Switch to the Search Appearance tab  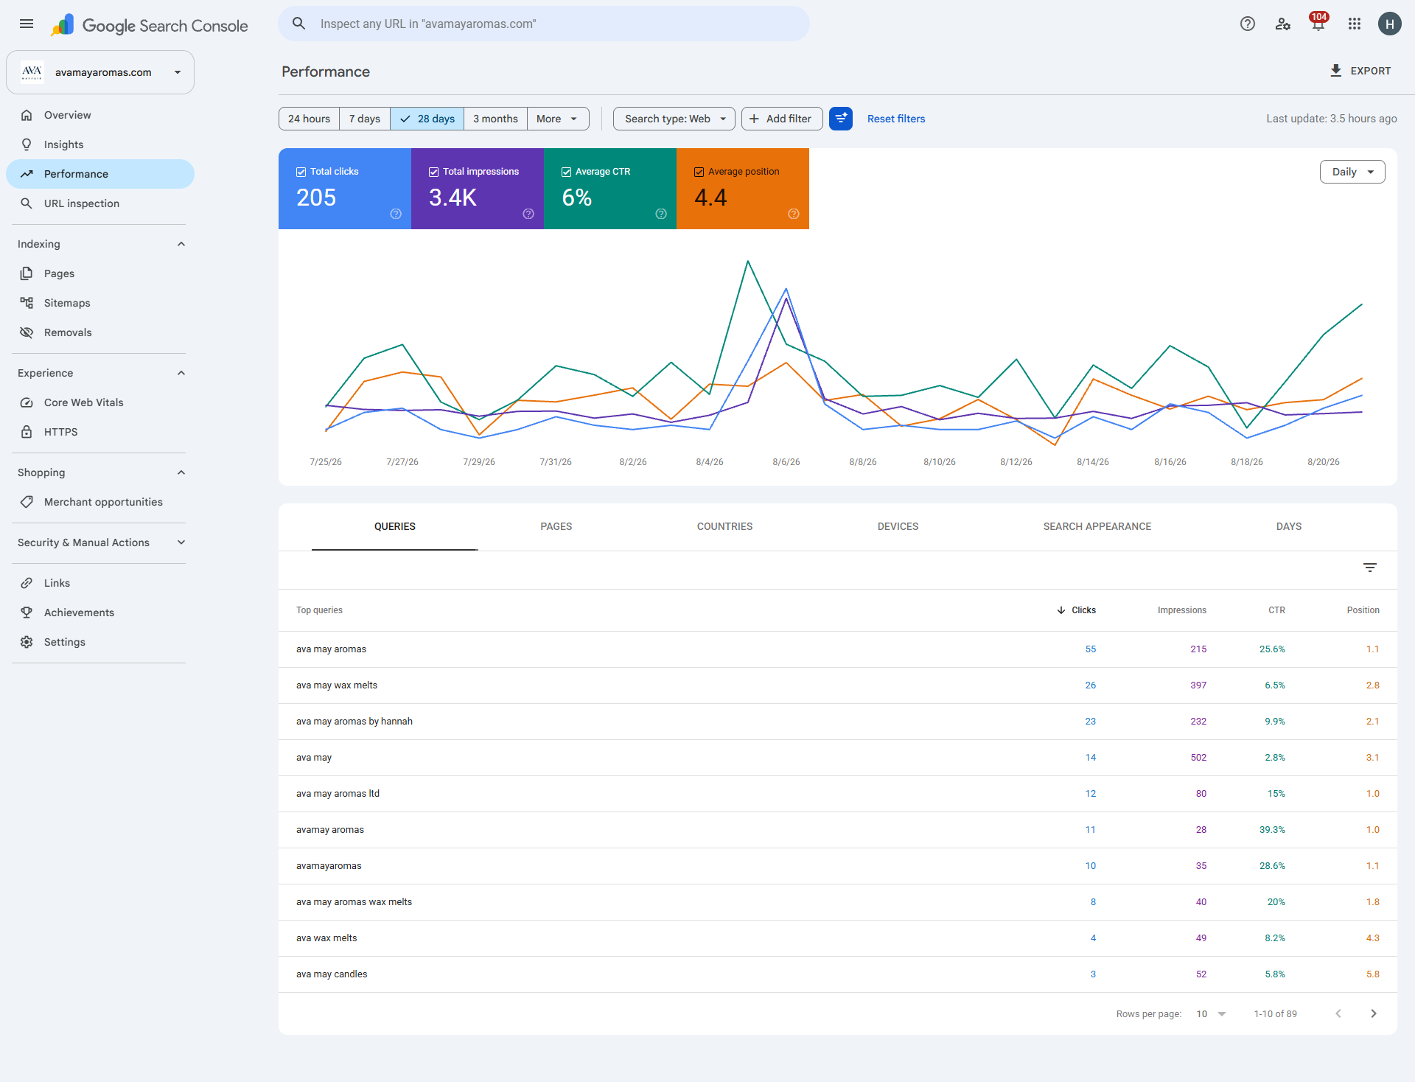click(x=1097, y=526)
